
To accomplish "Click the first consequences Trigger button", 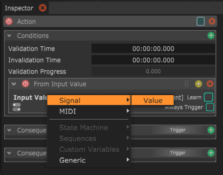I will tap(178, 130).
